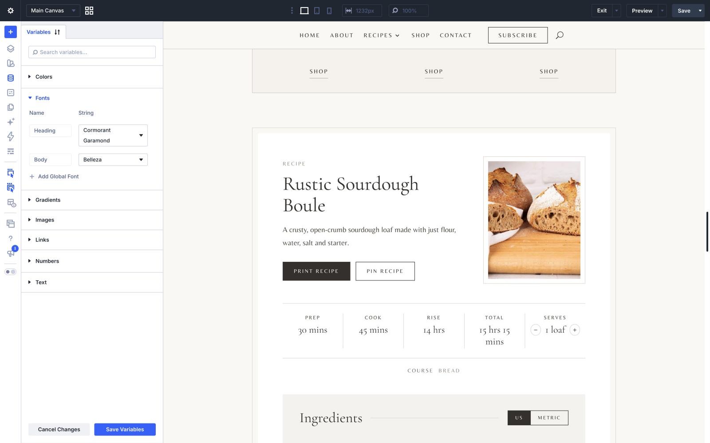Screen dimensions: 710x443
Task: Toggle the dark mode switch in sidebar
Action: click(11, 272)
